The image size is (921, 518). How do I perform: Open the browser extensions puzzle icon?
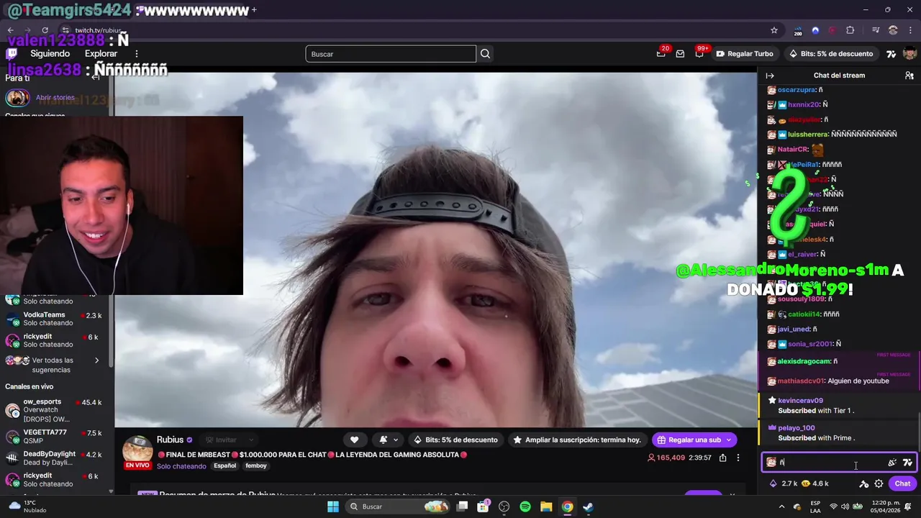coord(850,30)
